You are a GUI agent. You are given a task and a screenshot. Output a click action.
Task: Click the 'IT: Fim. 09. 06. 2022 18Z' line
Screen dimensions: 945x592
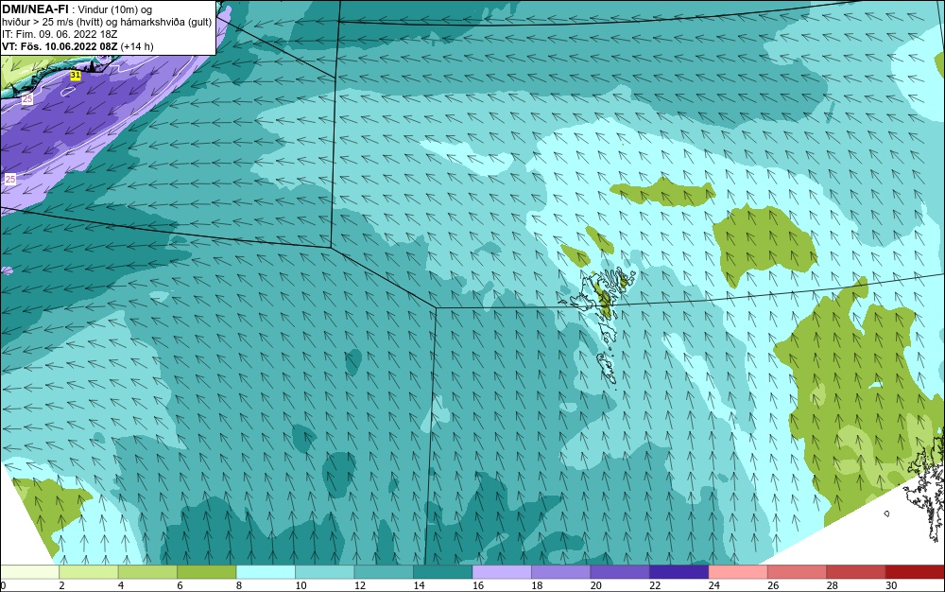click(x=60, y=34)
